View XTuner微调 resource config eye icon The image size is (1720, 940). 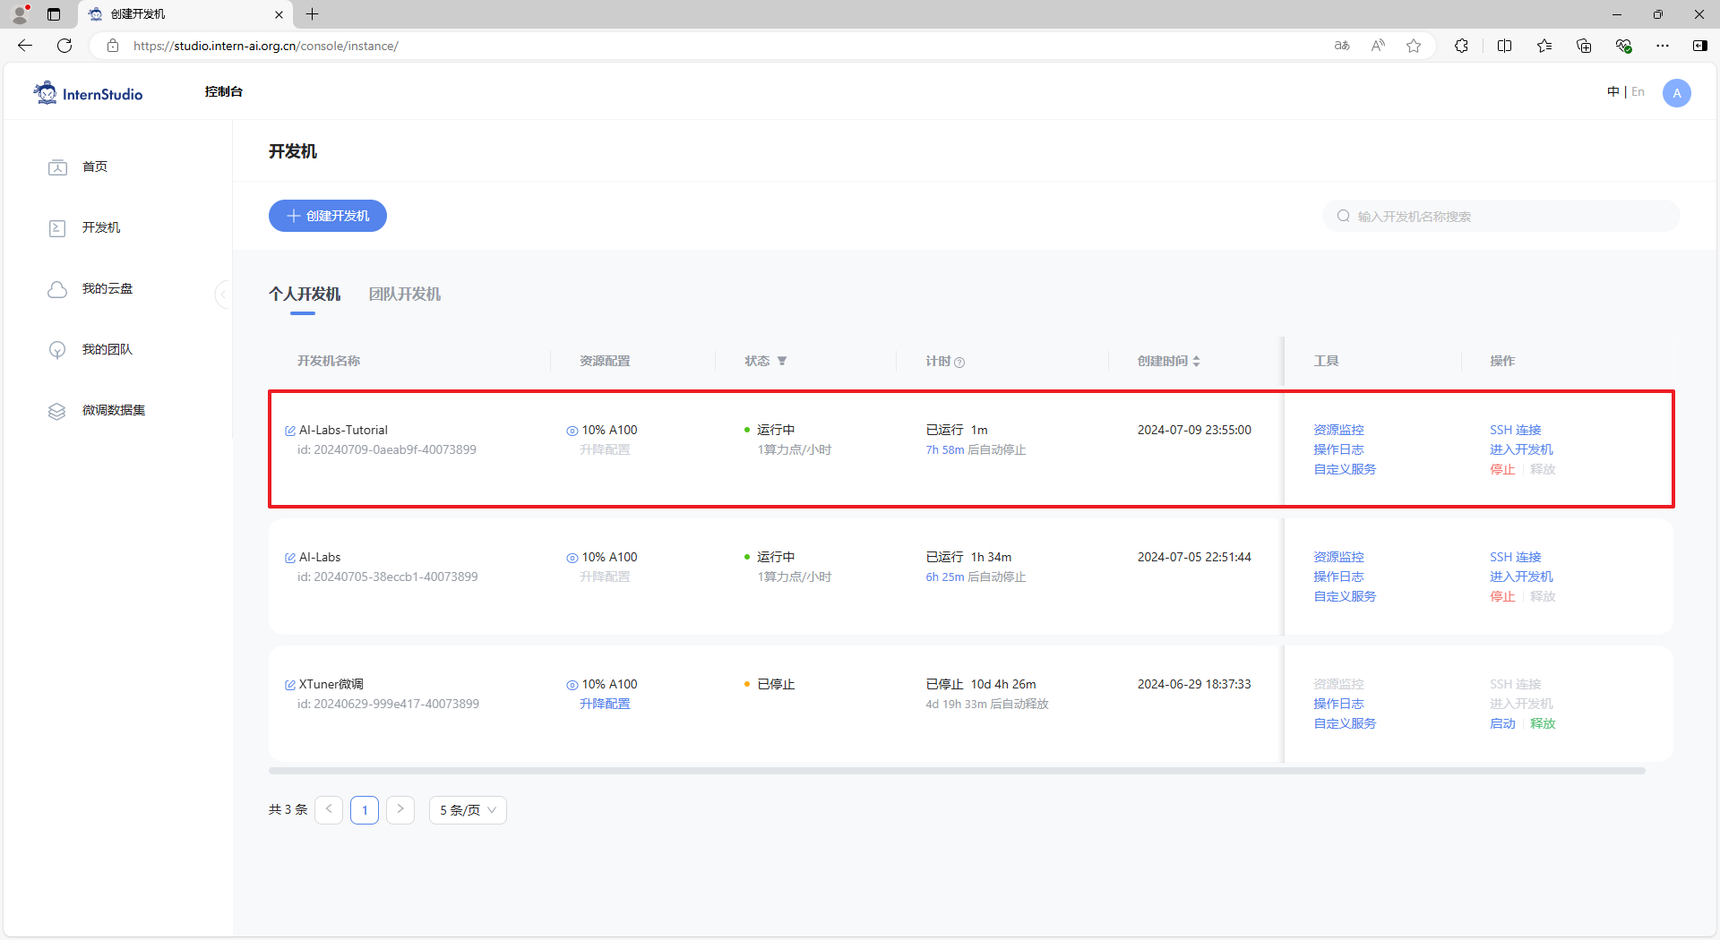click(572, 685)
